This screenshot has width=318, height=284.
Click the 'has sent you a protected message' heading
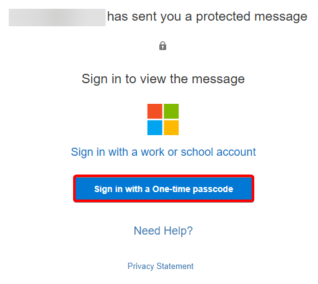coord(207,16)
